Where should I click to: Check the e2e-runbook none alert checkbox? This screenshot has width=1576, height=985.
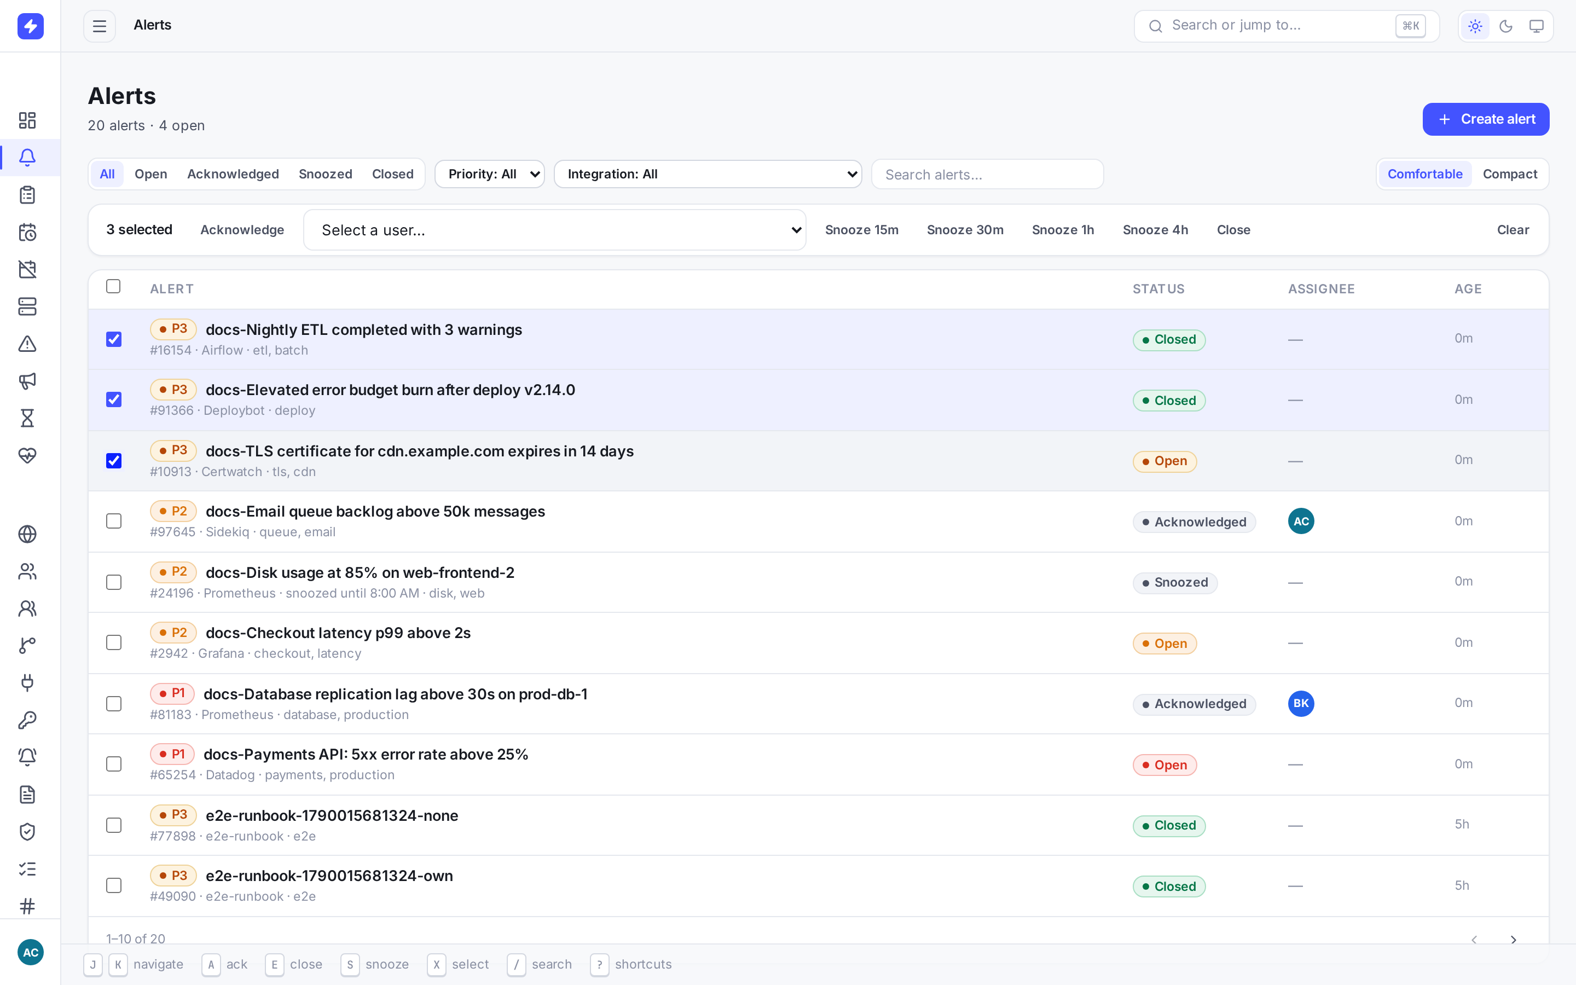(x=113, y=825)
